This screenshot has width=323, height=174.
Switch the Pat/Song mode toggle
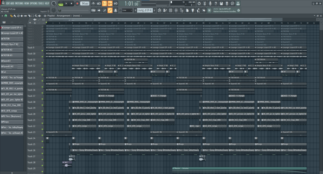[x=61, y=4]
